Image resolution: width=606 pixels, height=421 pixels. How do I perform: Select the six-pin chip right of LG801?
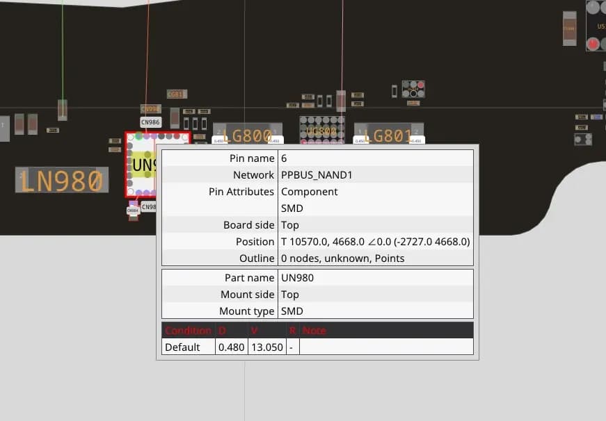[x=413, y=89]
